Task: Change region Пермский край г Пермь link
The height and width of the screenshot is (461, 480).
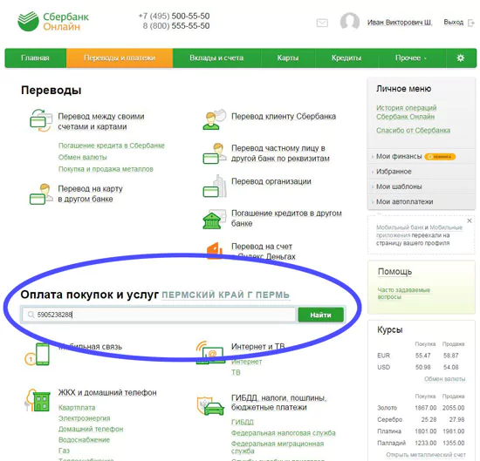Action: tap(226, 295)
